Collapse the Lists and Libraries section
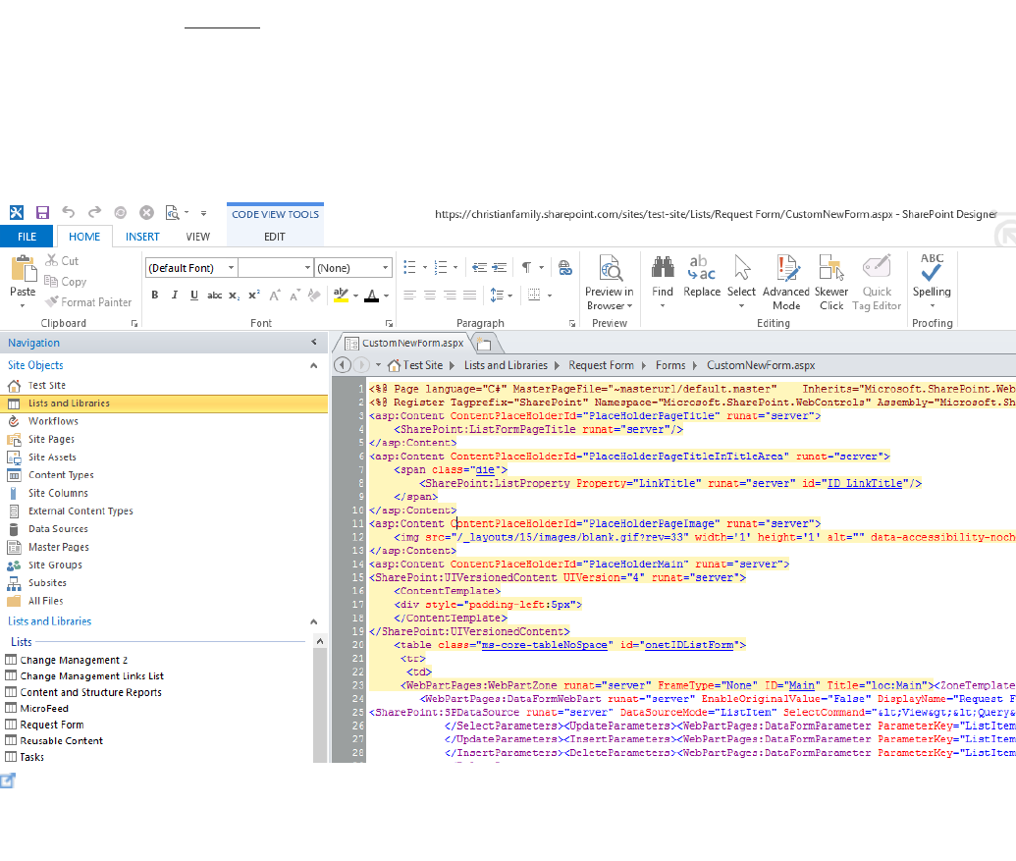Viewport: 1016px width, 861px height. point(314,621)
